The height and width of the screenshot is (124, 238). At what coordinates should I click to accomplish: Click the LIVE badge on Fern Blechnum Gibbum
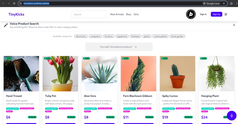125,58
